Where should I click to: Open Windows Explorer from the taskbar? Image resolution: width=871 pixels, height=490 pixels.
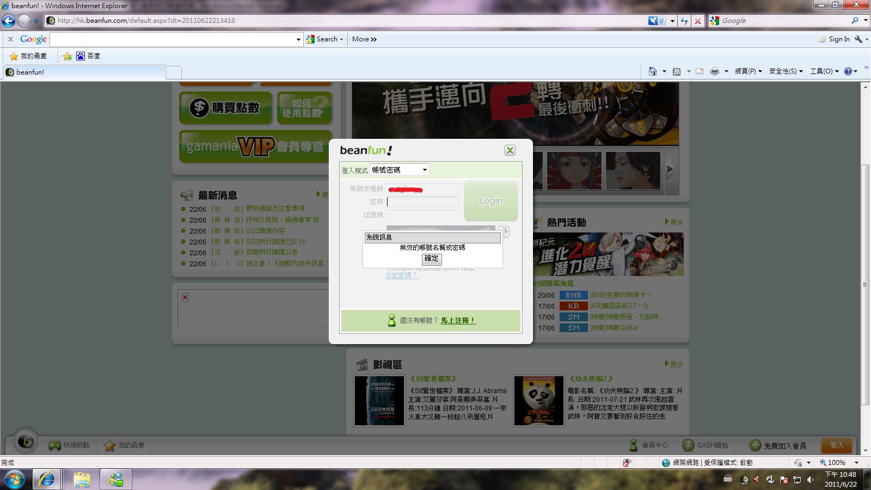point(82,480)
